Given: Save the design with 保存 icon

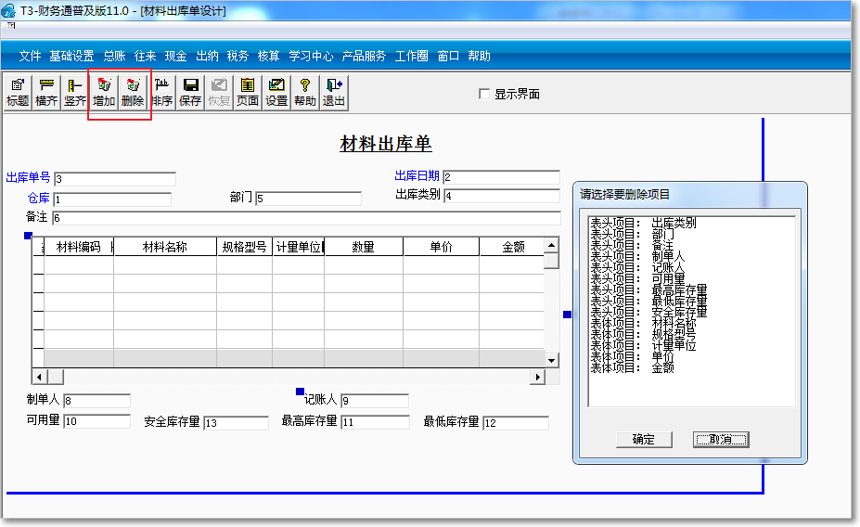Looking at the screenshot, I should 190,92.
